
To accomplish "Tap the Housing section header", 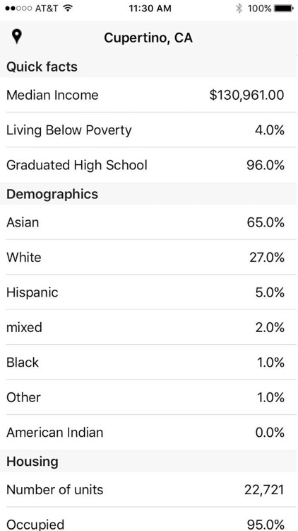I will tap(149, 461).
